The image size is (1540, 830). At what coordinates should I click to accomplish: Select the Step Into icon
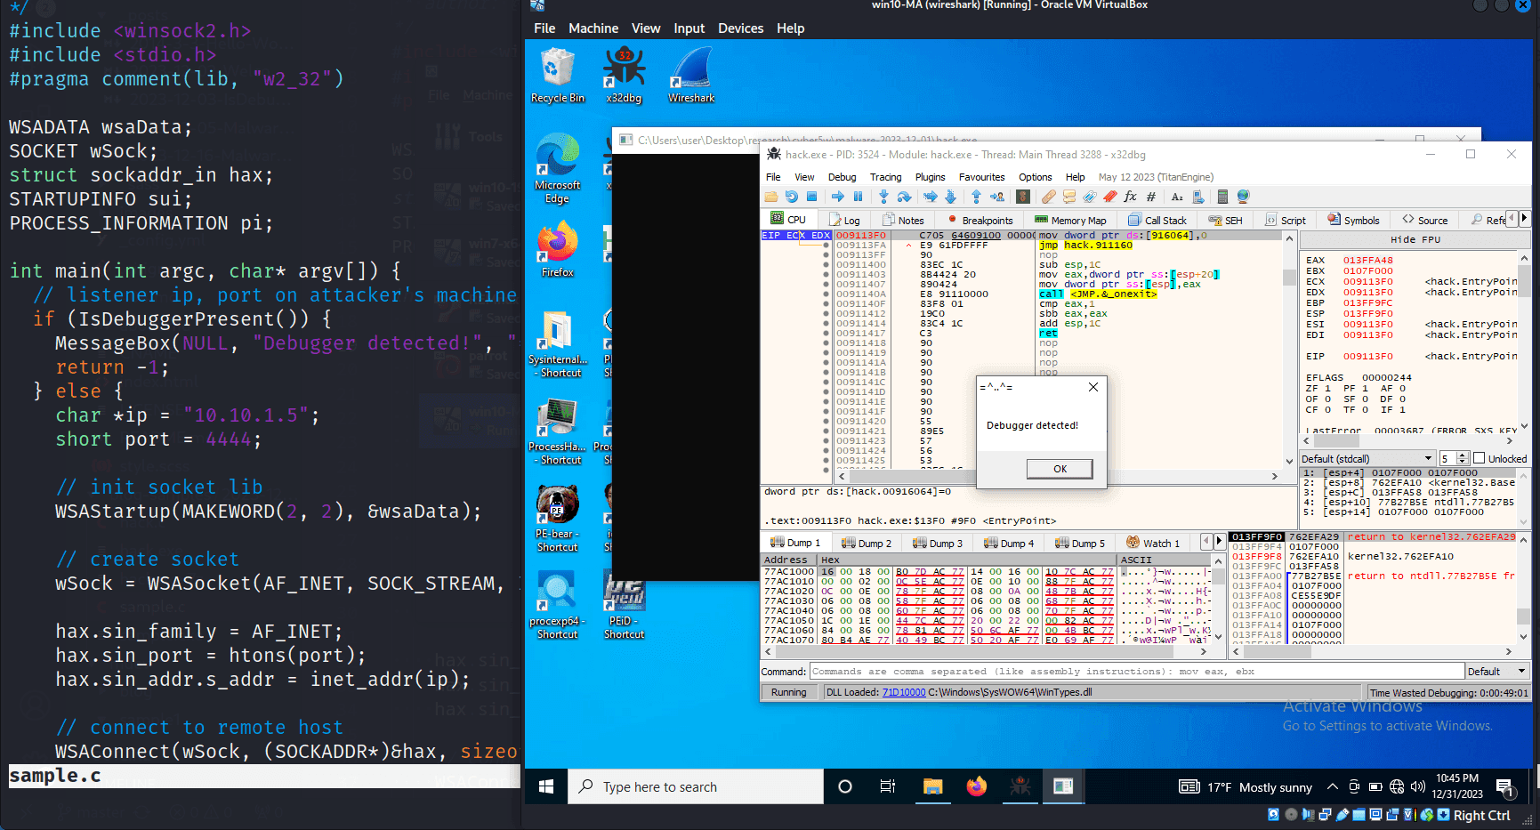pyautogui.click(x=883, y=197)
